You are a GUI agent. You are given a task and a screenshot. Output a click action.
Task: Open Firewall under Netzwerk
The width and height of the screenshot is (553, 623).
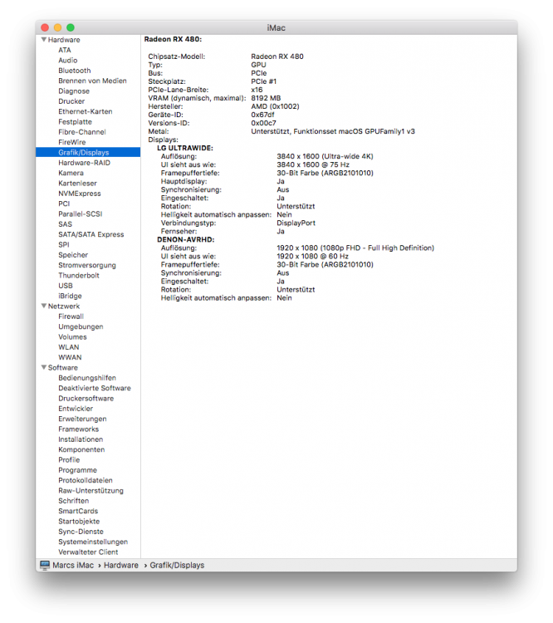point(71,316)
